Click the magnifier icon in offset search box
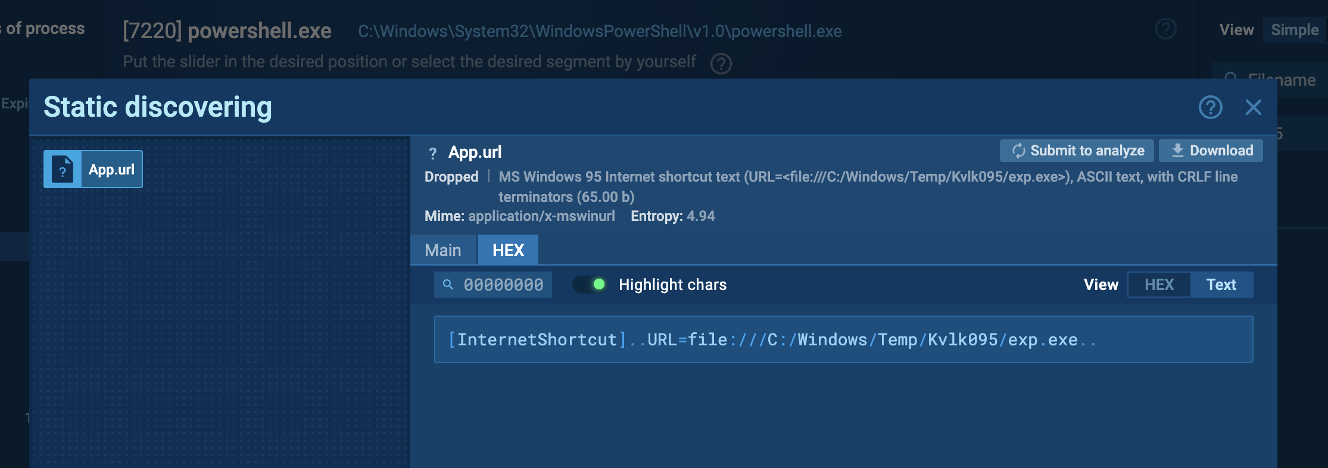The width and height of the screenshot is (1328, 468). 448,285
